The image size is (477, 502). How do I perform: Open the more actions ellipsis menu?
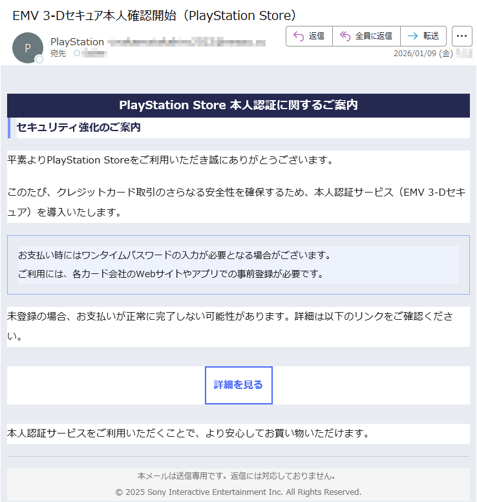(x=461, y=36)
